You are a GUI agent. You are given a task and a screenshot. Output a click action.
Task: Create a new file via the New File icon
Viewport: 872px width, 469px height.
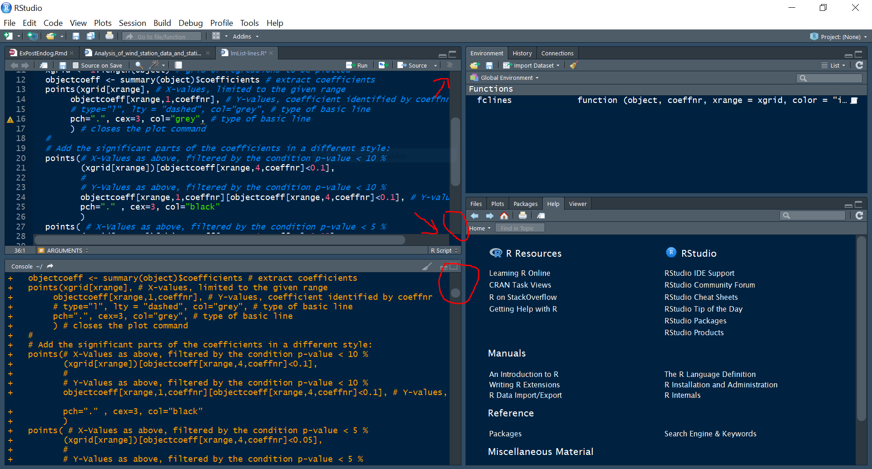[x=8, y=36]
